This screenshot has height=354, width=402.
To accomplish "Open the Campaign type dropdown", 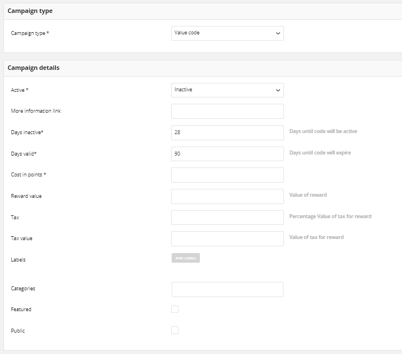I will pyautogui.click(x=228, y=33).
